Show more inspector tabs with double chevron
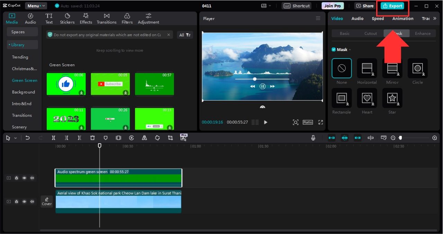The image size is (443, 234). (x=435, y=19)
